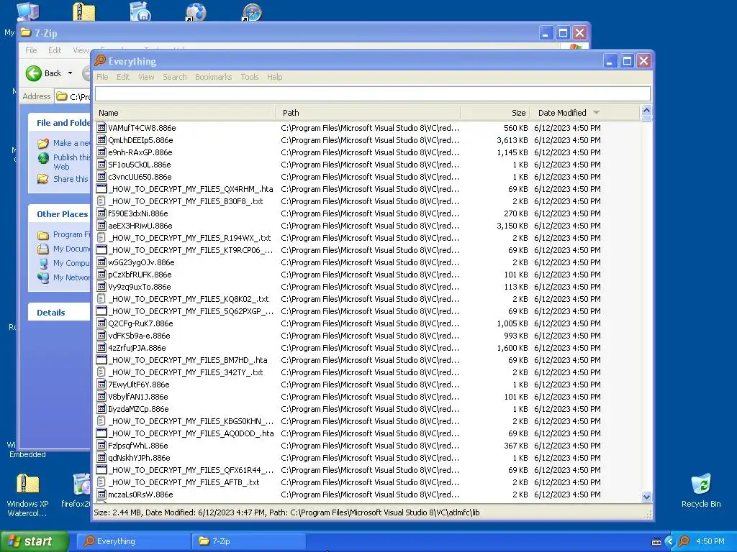Select the file icon of c3vncUU650.886e
Viewport: 737px width, 552px height.
(101, 177)
